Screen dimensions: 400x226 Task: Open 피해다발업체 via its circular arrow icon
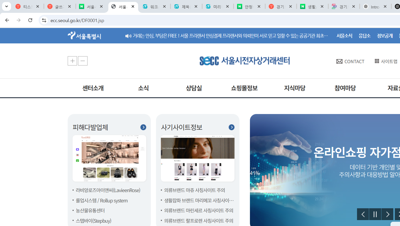coord(143,127)
